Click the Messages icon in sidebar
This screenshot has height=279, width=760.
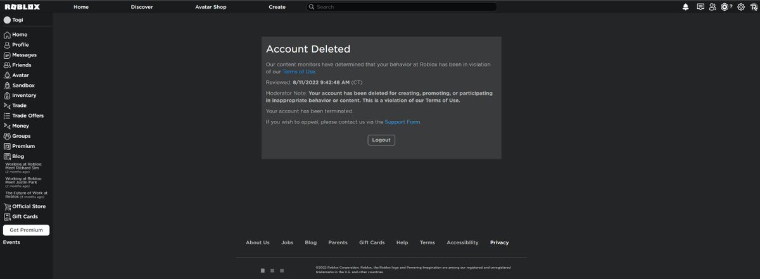click(7, 55)
